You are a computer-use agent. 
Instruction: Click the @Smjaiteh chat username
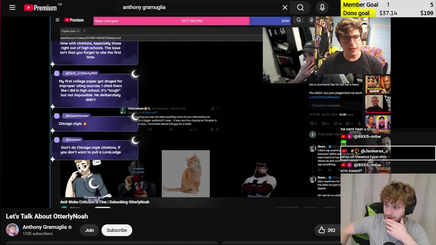pos(73,140)
